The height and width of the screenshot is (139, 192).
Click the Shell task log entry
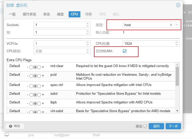[x=96, y=135]
